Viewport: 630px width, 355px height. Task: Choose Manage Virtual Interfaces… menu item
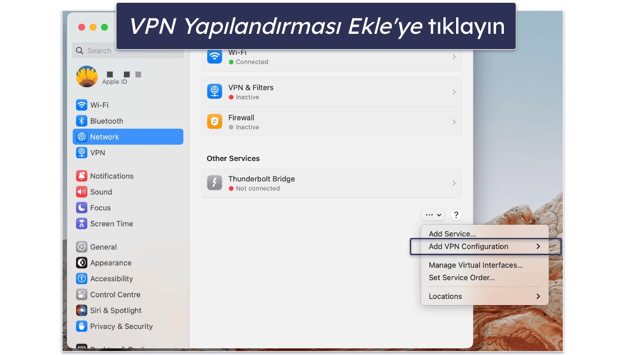(476, 265)
